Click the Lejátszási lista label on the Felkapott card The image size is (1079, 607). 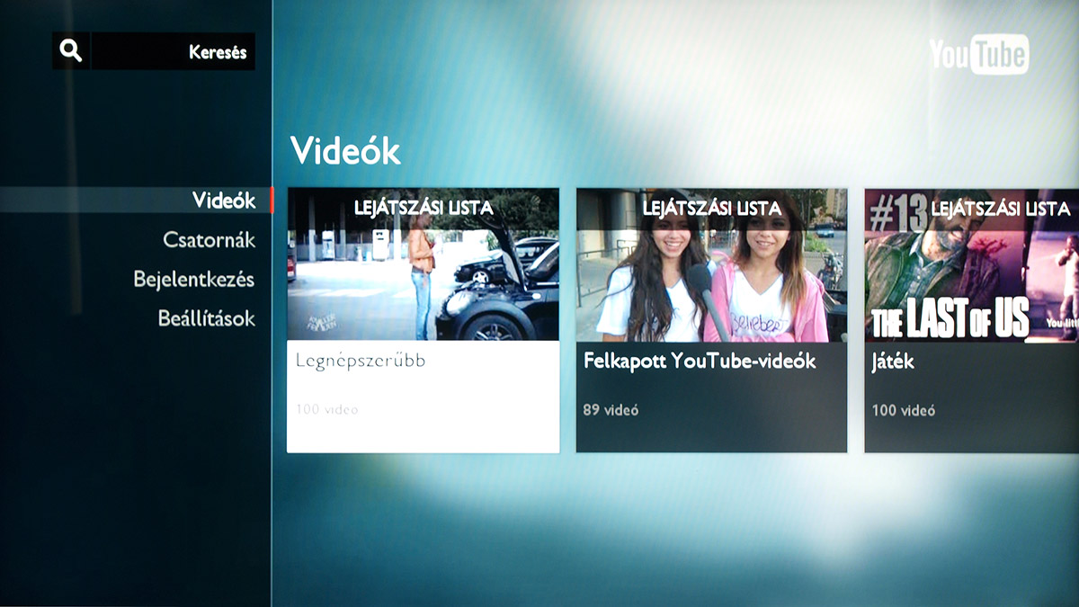[x=712, y=208]
